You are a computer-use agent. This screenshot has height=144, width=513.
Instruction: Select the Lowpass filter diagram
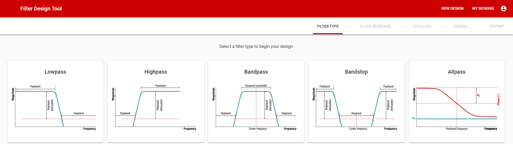[x=55, y=107]
